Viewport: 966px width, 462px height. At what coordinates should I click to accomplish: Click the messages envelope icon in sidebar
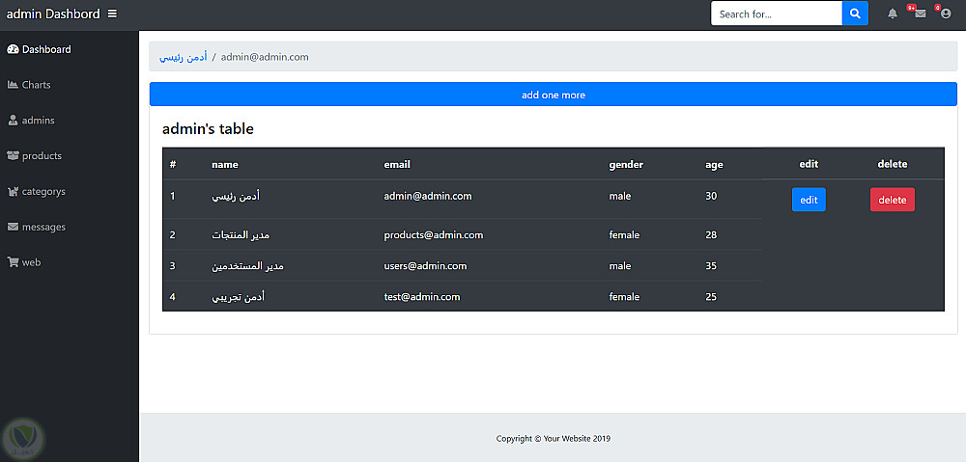[13, 227]
